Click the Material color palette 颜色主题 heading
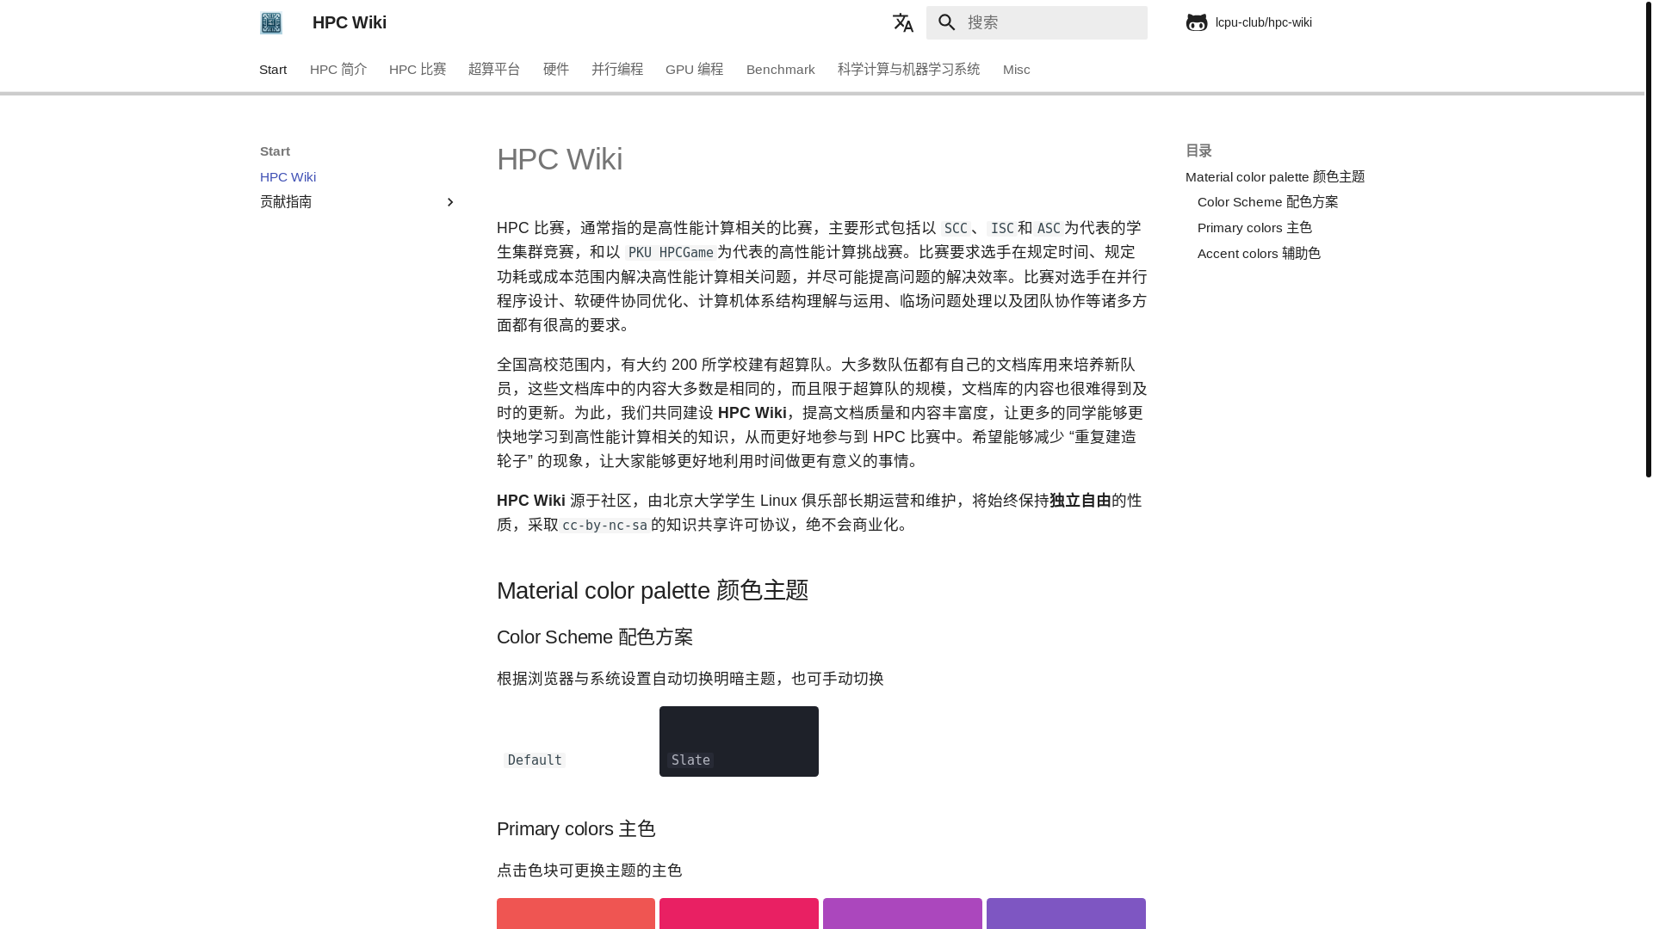 [653, 591]
